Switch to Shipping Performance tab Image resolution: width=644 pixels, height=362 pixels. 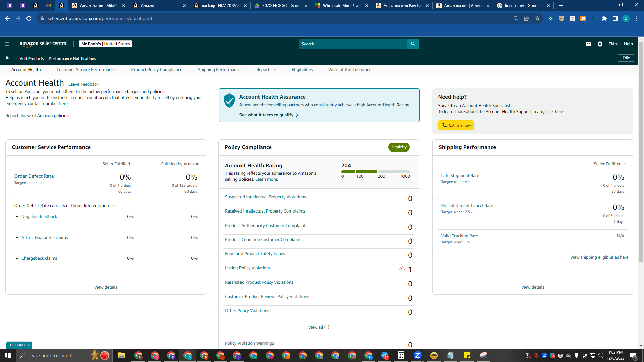(x=219, y=70)
